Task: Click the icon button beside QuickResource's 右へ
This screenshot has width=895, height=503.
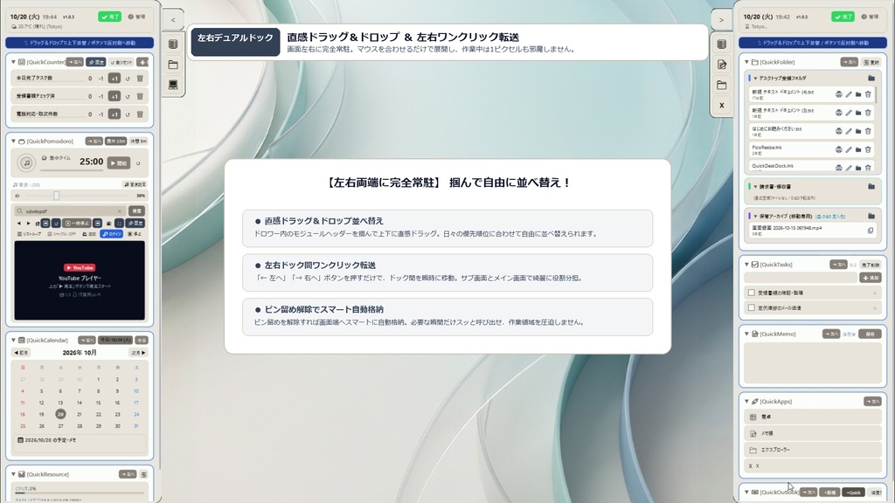Action: [x=144, y=474]
